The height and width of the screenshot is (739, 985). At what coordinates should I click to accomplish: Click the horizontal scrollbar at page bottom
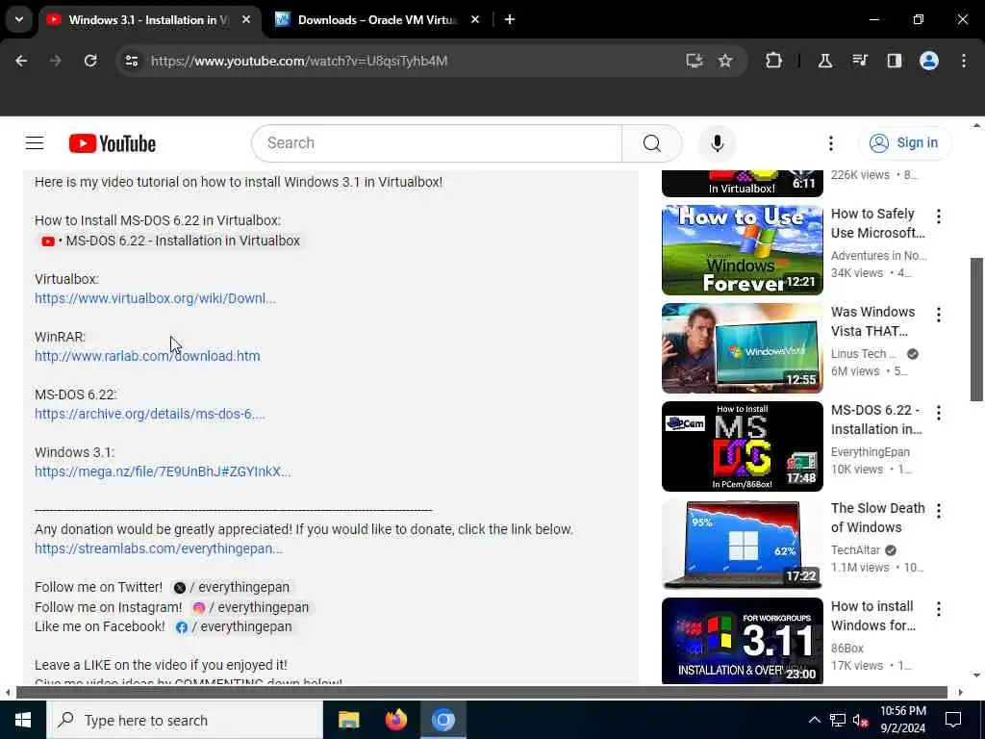coord(481,693)
